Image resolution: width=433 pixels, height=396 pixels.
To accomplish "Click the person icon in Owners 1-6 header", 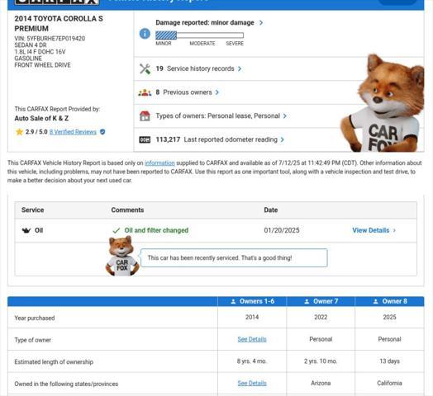I will click(x=233, y=301).
